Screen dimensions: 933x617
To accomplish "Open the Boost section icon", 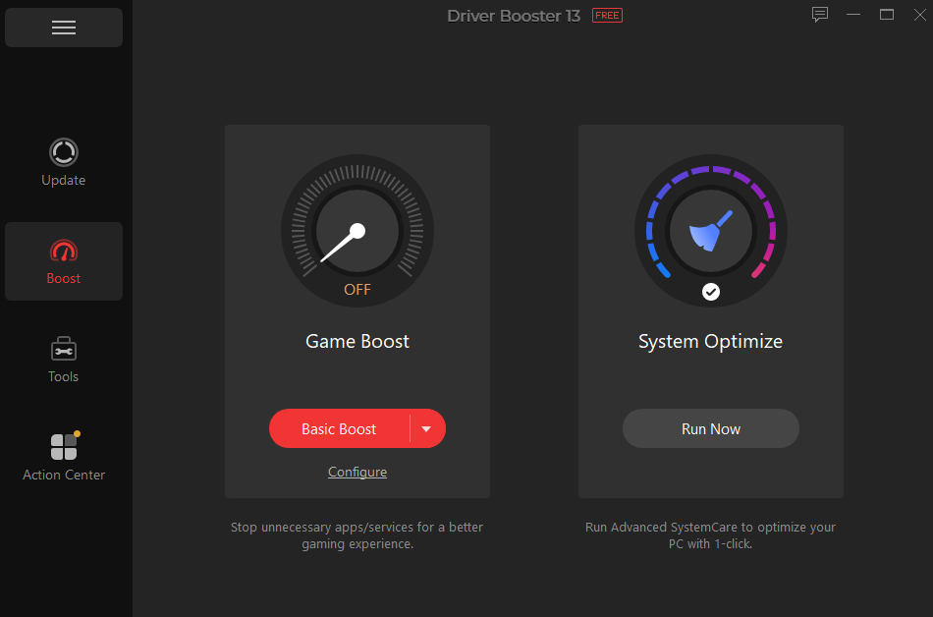I will tap(63, 251).
